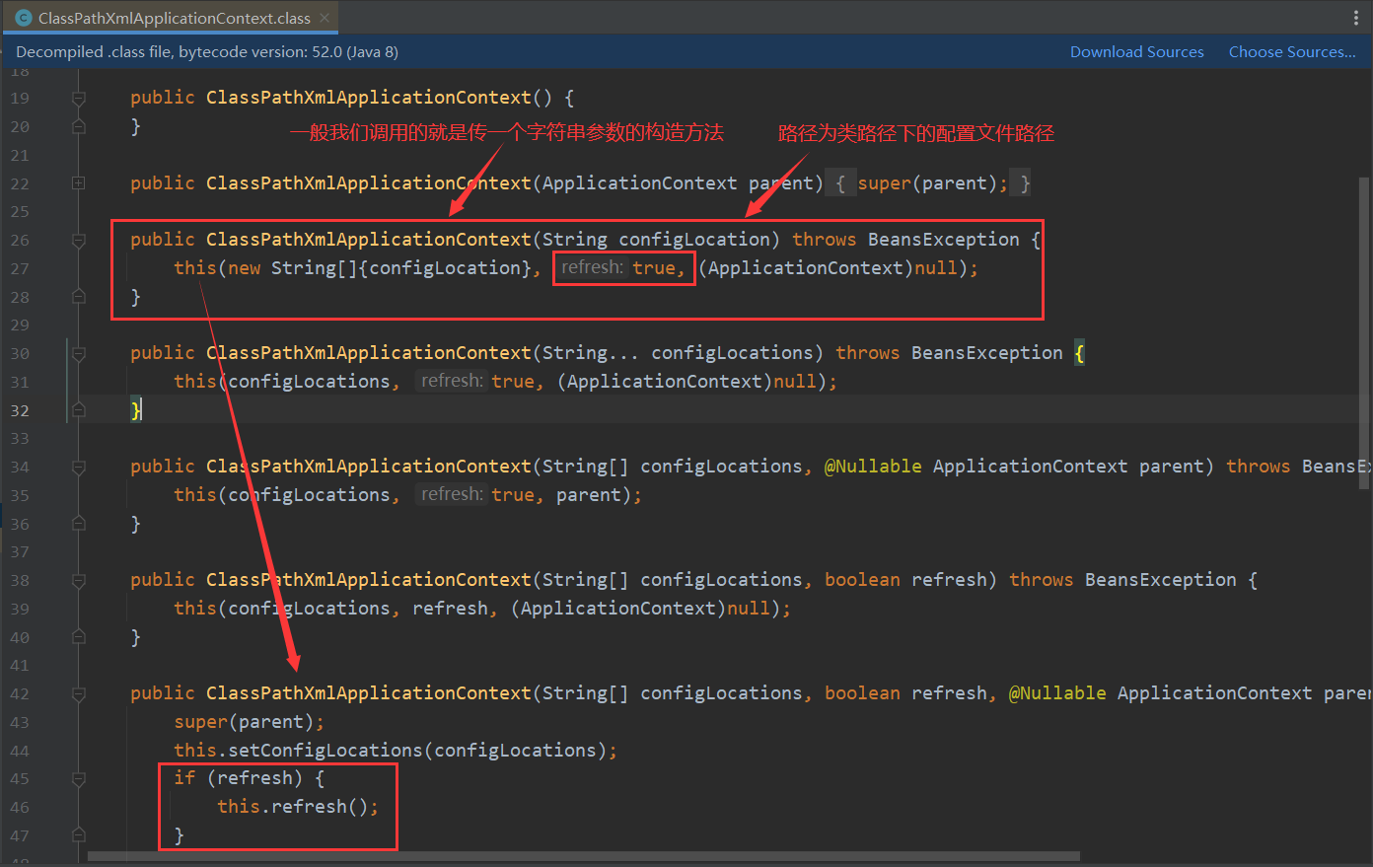Collapse the constructor at line 26

(x=79, y=240)
